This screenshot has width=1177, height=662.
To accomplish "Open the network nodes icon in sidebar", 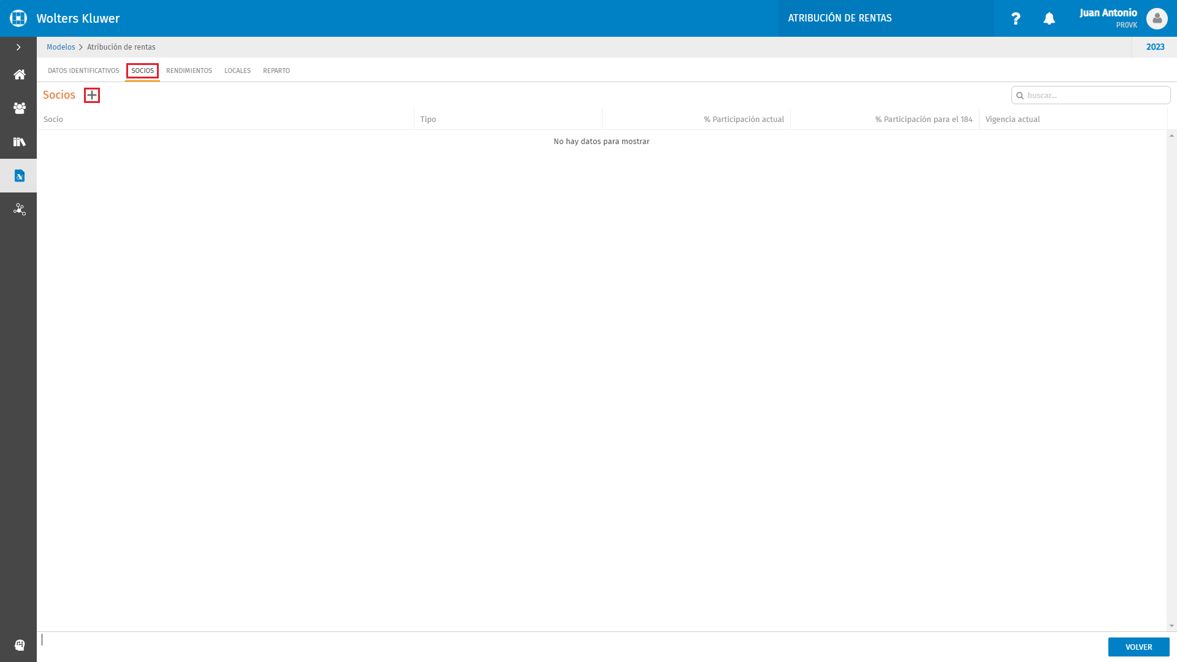I will pyautogui.click(x=20, y=210).
